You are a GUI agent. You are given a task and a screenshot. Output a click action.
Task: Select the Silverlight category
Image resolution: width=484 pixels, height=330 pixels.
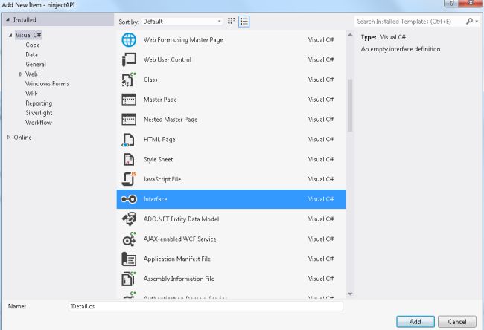coord(39,113)
